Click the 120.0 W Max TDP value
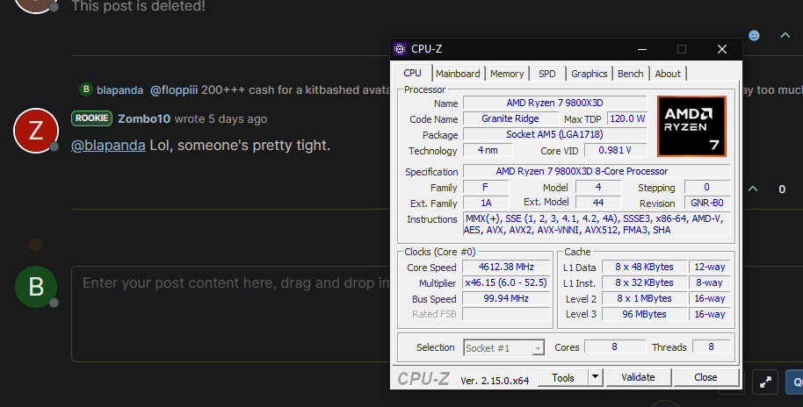Image resolution: width=803 pixels, height=407 pixels. pos(627,118)
